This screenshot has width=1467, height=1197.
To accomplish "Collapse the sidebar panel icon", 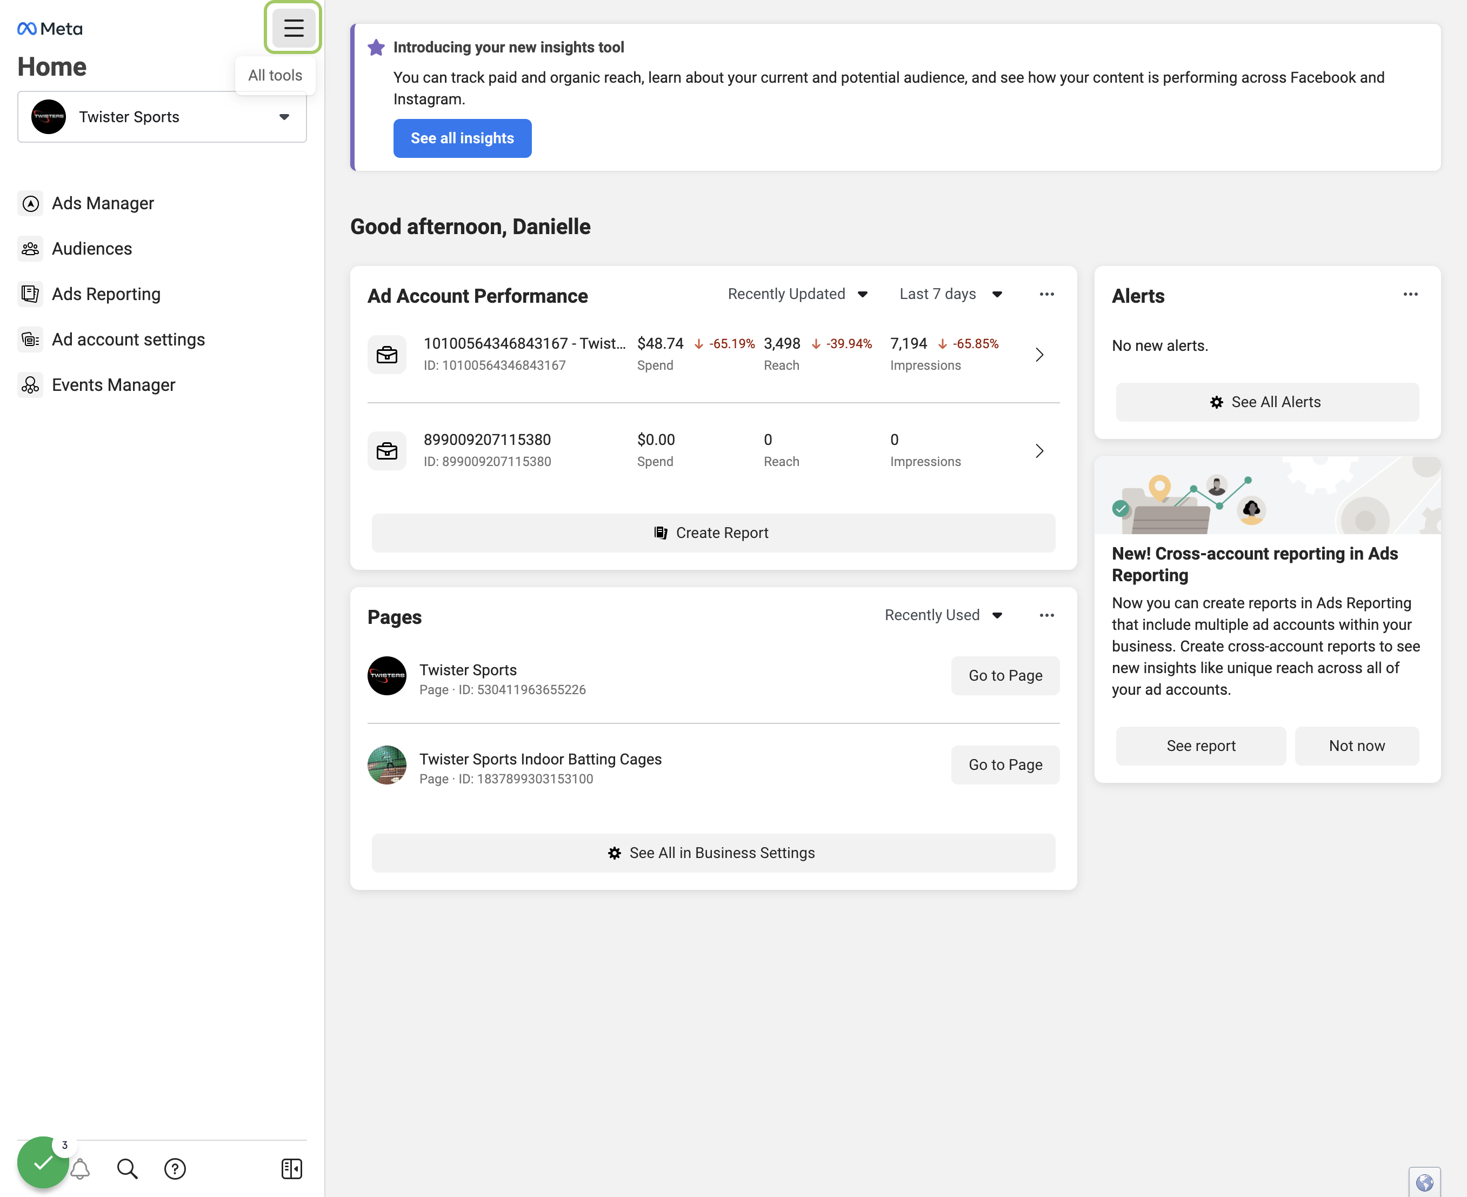I will 291,1169.
